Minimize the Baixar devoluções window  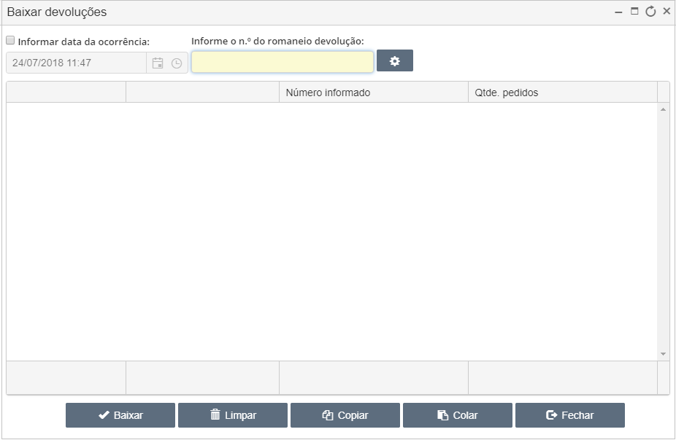pos(618,12)
